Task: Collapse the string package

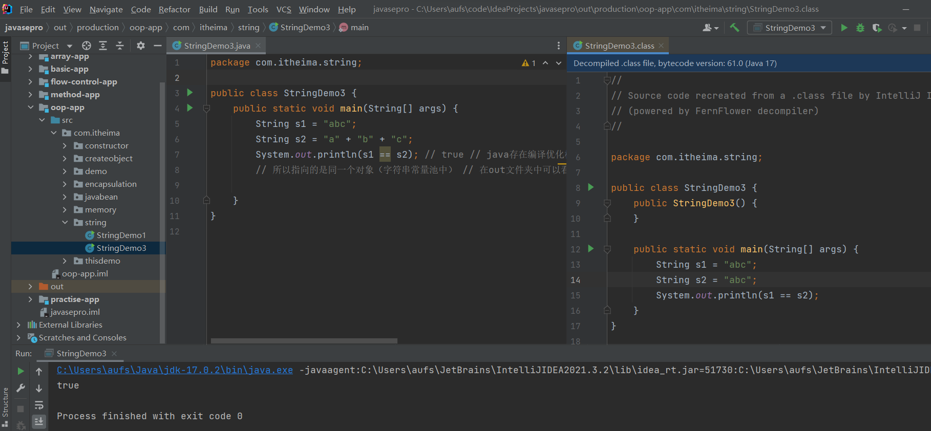Action: 65,222
